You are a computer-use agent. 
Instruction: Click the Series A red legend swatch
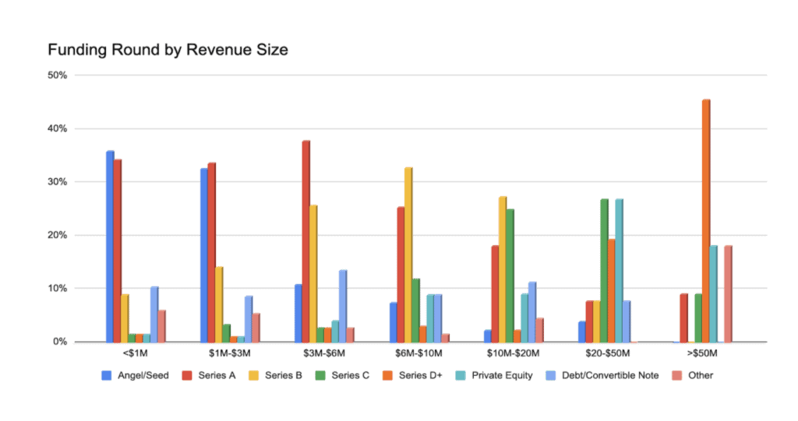(187, 376)
